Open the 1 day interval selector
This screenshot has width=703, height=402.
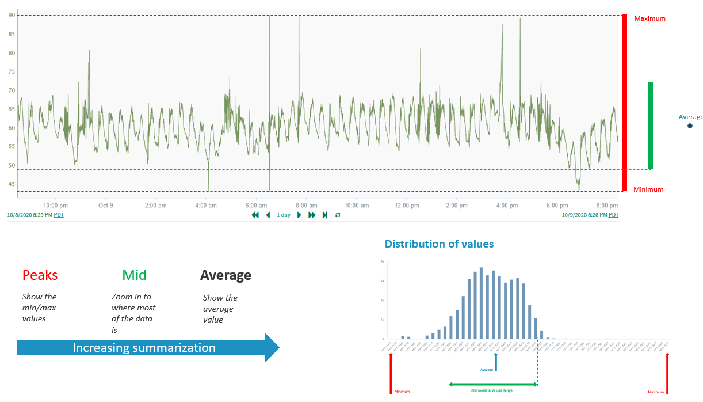(x=284, y=214)
